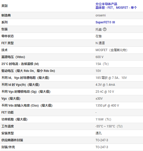Select the 在售 part status value
The height and width of the screenshot is (151, 143).
[x=99, y=36]
